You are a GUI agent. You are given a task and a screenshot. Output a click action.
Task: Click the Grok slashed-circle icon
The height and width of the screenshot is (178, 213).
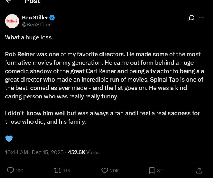[x=192, y=18]
